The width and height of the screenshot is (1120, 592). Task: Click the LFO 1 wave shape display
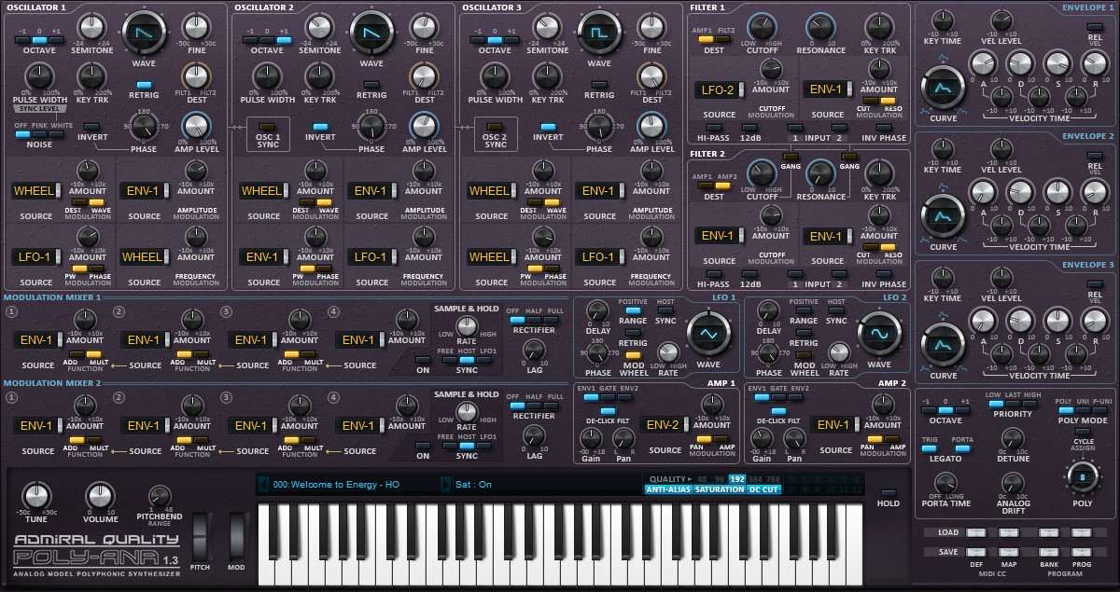[x=707, y=333]
